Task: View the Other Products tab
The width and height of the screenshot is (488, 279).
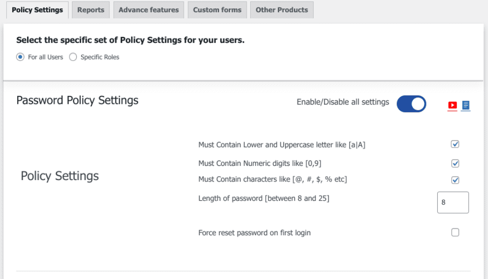Action: (282, 10)
